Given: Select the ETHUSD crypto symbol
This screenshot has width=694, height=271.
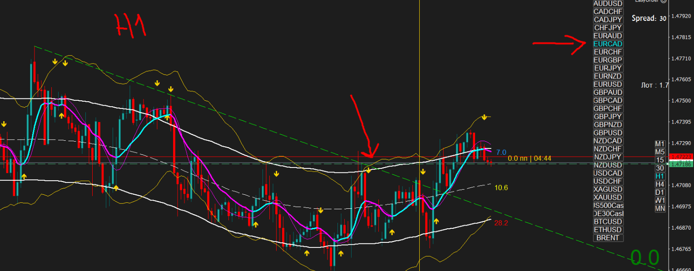Looking at the screenshot, I should click(608, 230).
